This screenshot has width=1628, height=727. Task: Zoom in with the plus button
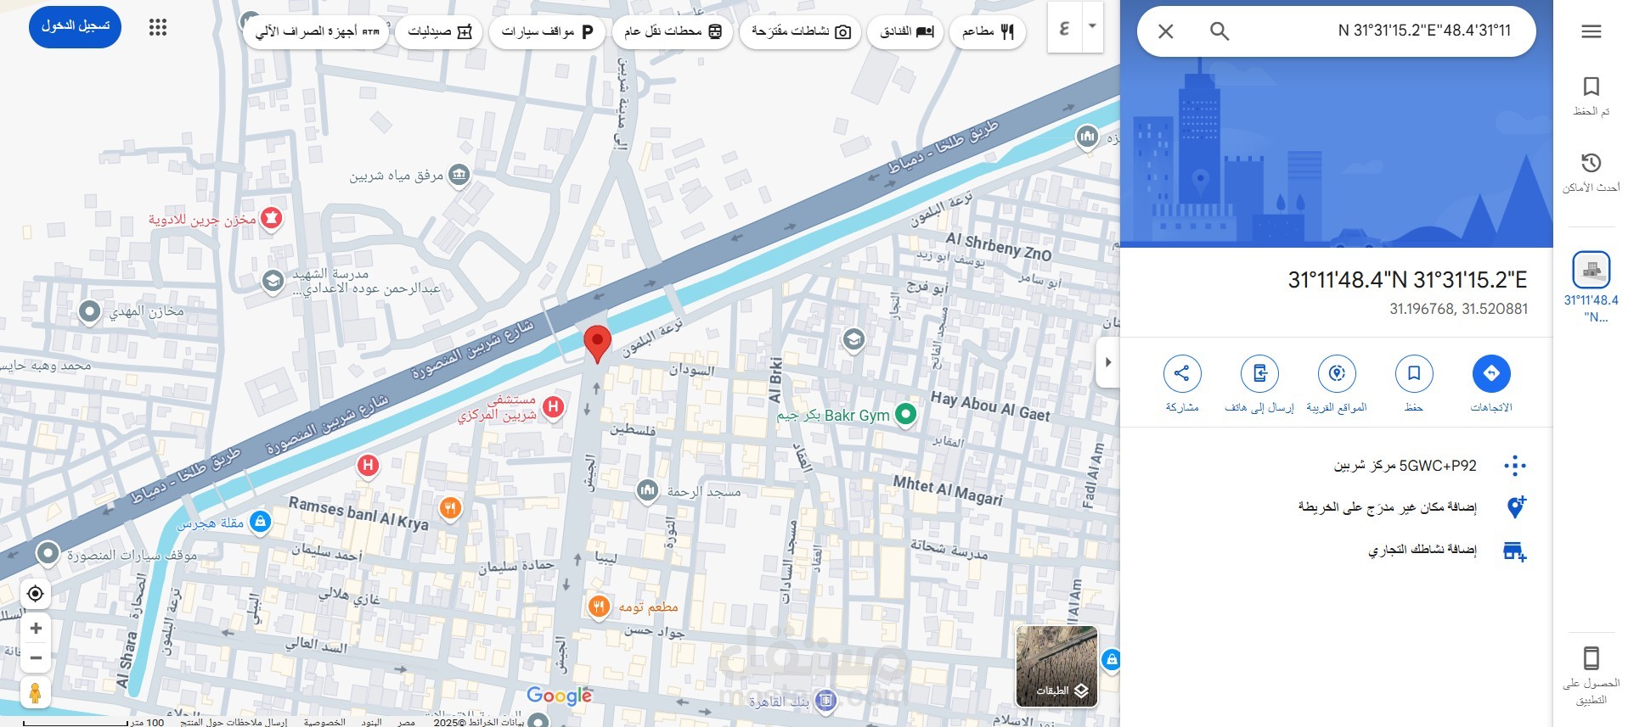coord(36,629)
